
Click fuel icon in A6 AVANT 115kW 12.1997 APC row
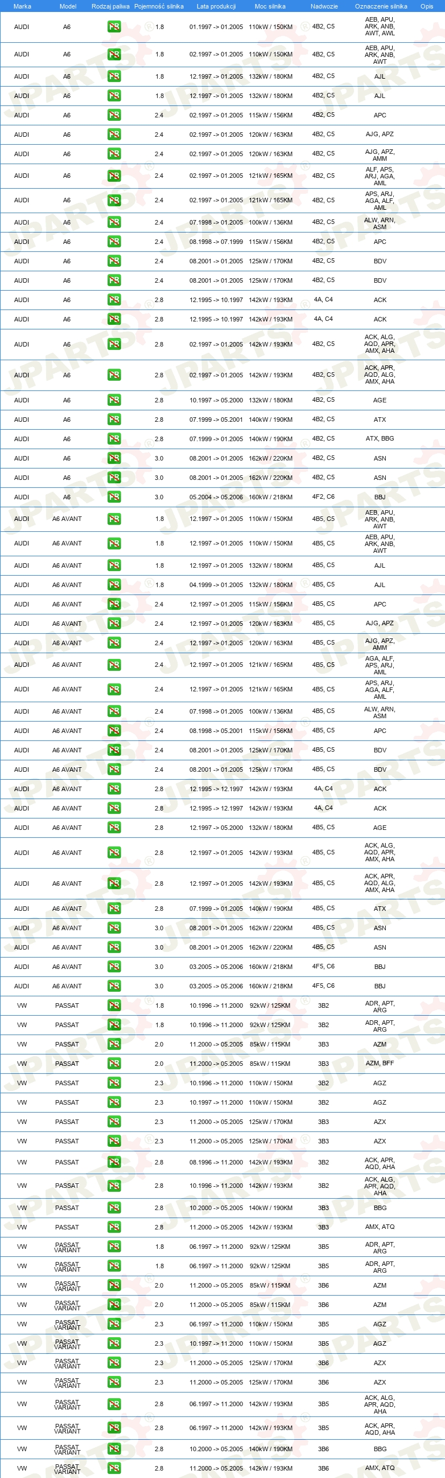[114, 604]
